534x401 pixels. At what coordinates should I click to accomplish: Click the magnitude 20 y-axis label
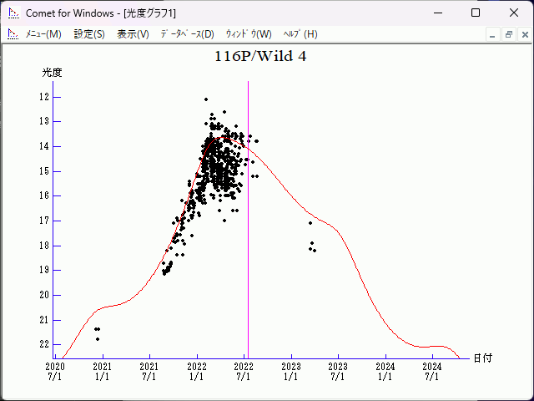point(44,295)
